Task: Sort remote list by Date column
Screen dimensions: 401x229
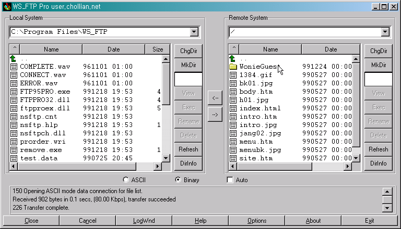Action: 331,49
